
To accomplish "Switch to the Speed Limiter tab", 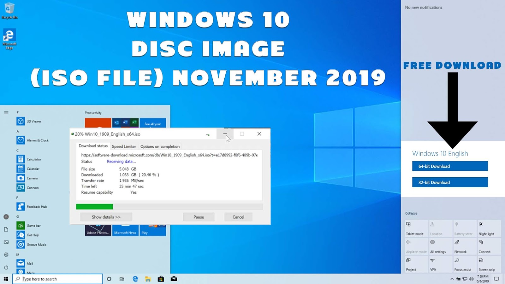I will (124, 146).
